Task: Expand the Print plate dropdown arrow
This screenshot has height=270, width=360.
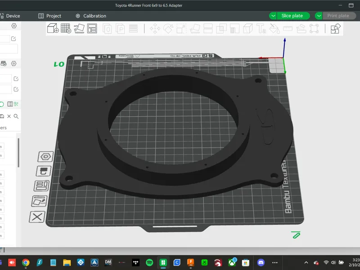Action: point(319,16)
